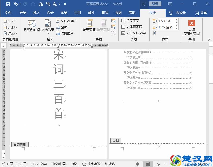Open the 文档信息 document info menu

point(48,27)
